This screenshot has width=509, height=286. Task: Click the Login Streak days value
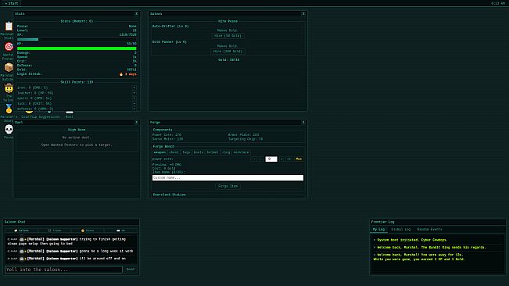click(x=128, y=74)
